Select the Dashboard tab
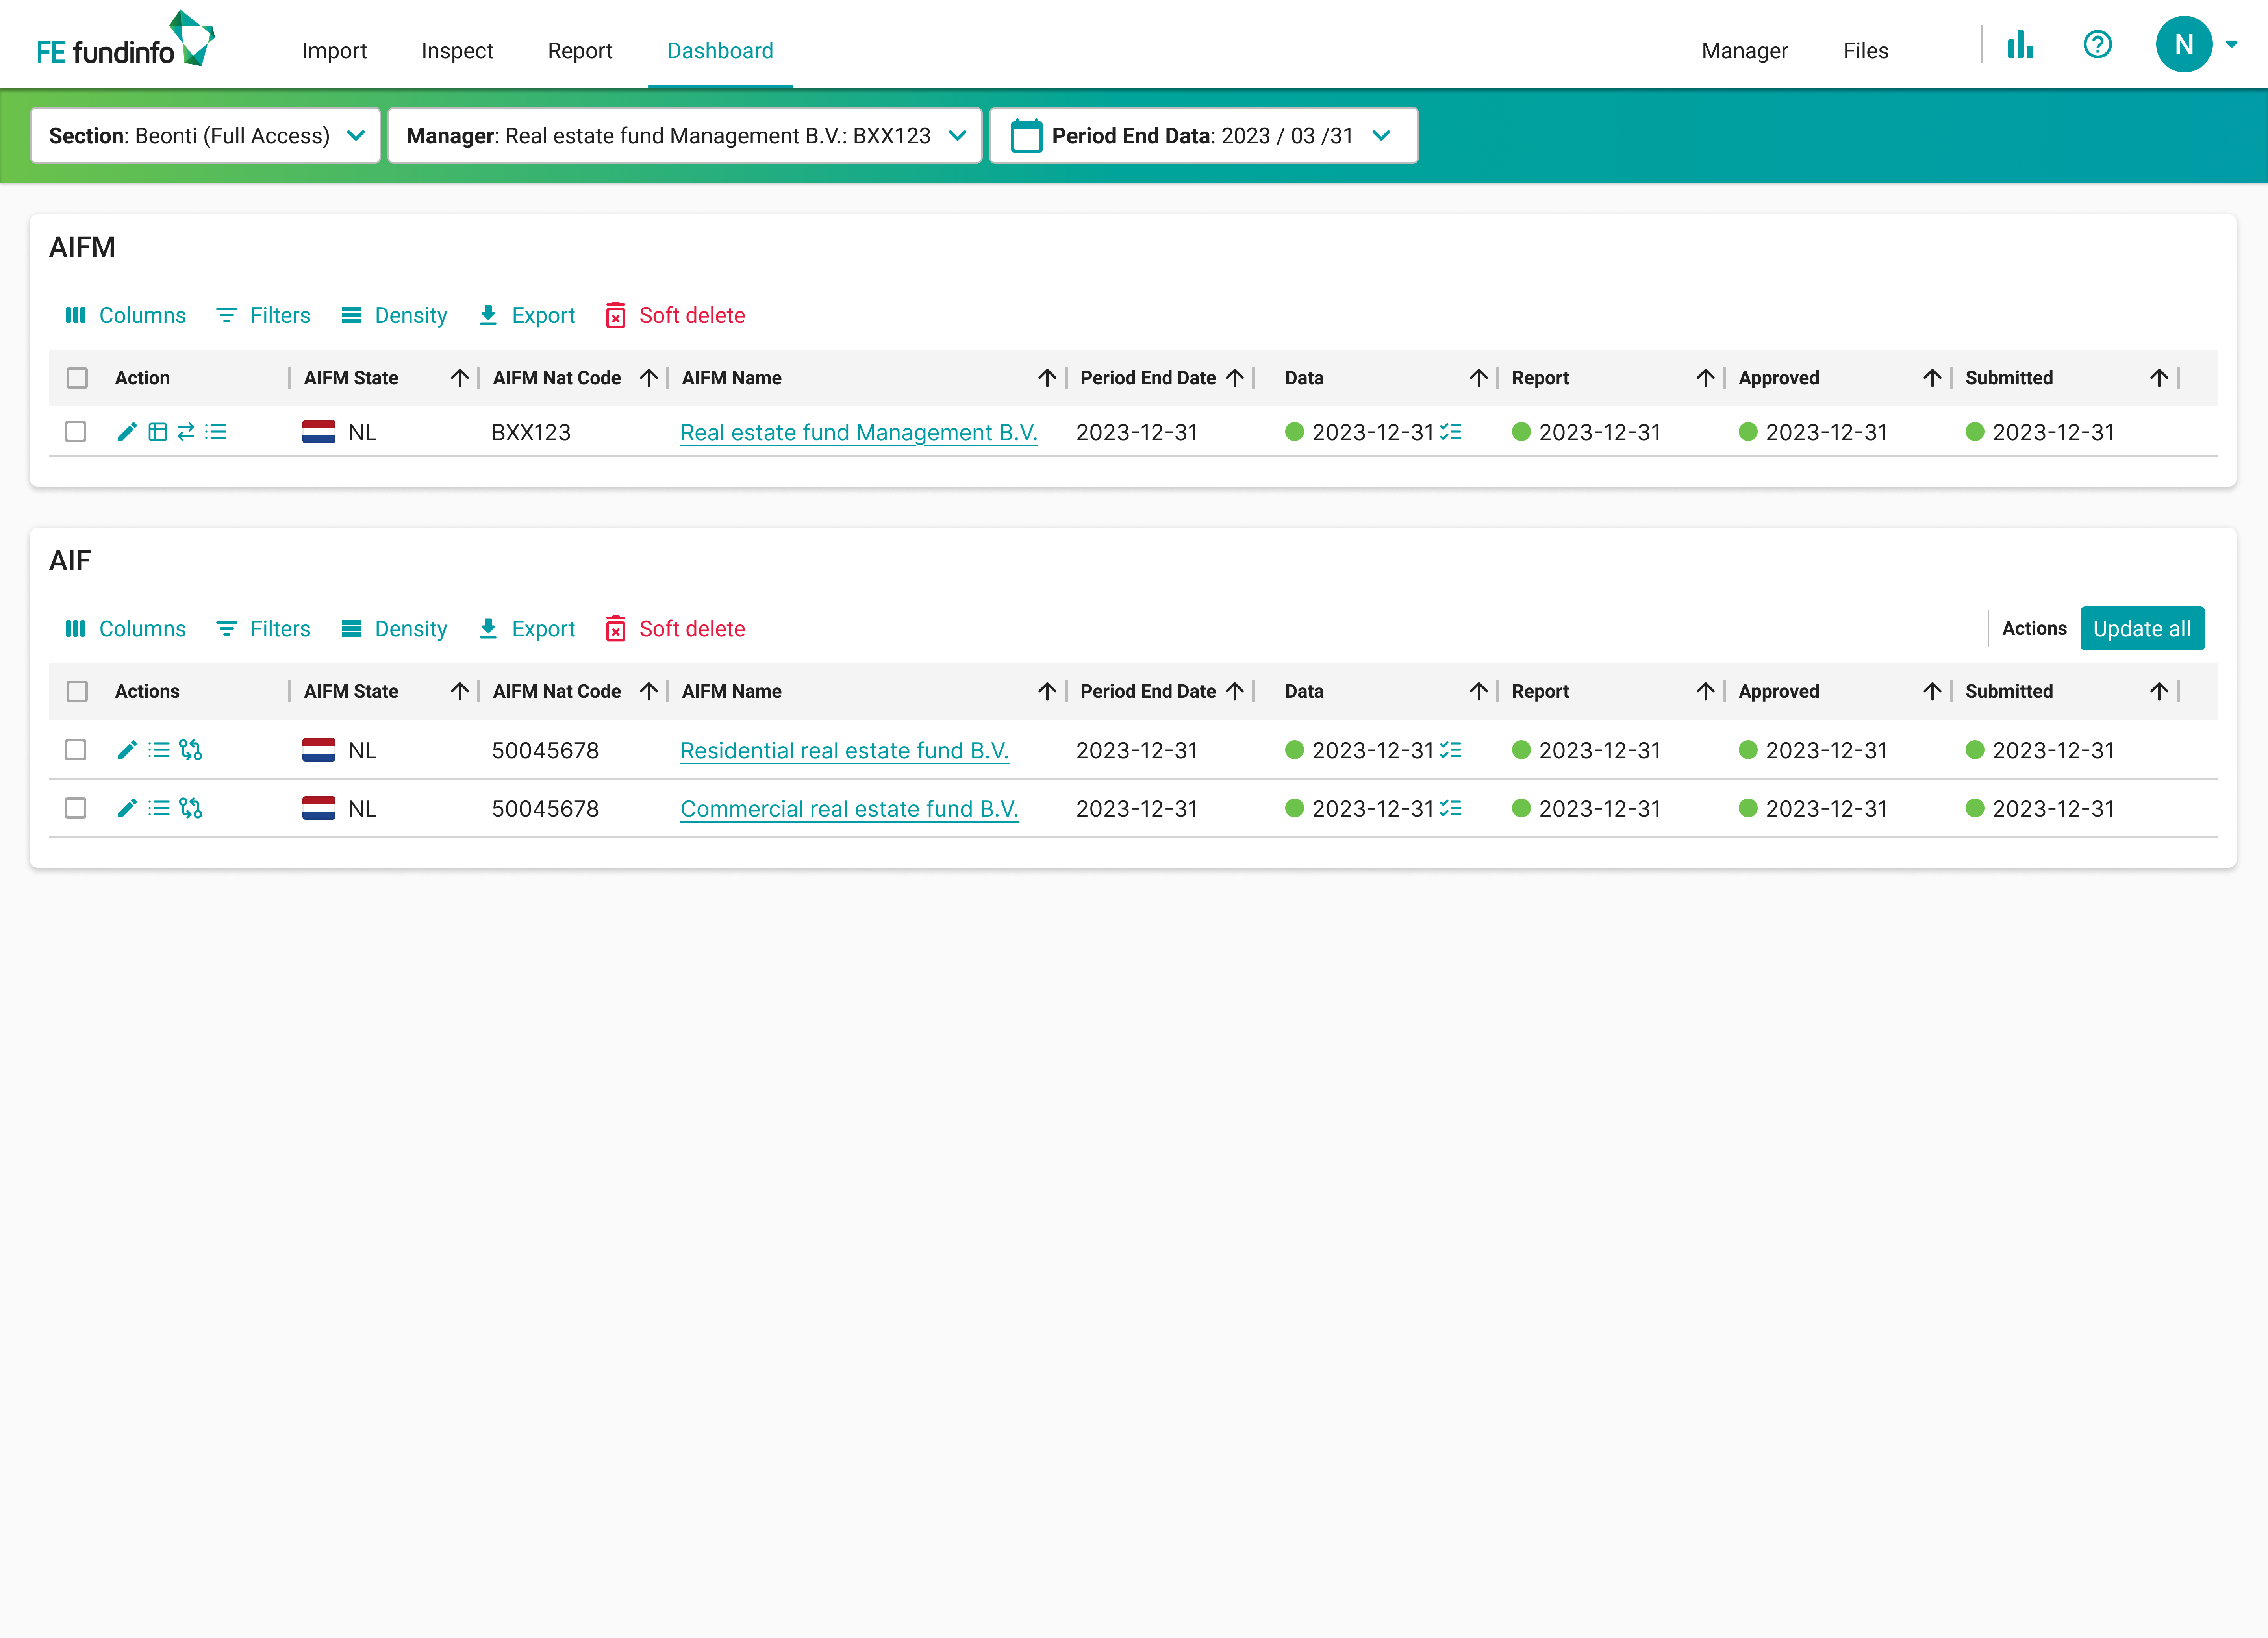The height and width of the screenshot is (1638, 2268). (x=720, y=51)
